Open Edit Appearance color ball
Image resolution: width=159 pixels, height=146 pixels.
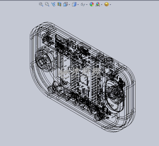[92, 4]
